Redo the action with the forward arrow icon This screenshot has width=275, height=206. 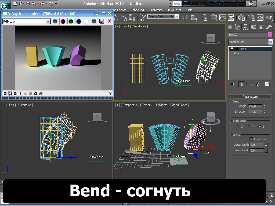(x=42, y=3)
